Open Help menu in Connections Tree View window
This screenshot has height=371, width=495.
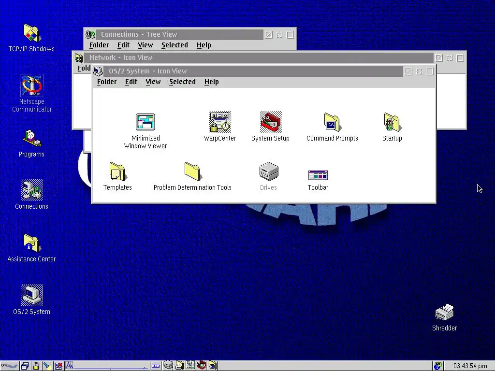pyautogui.click(x=204, y=45)
